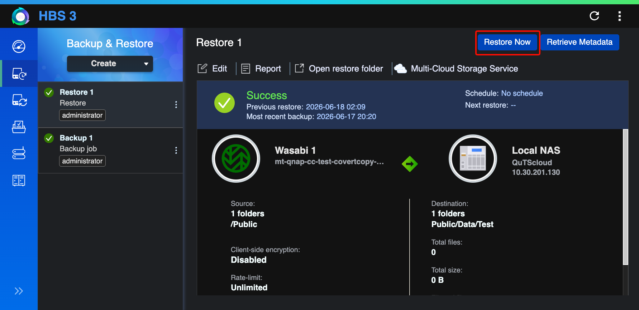Click Restore 1 success status icon
Viewport: 639px width, 310px height.
click(x=49, y=93)
